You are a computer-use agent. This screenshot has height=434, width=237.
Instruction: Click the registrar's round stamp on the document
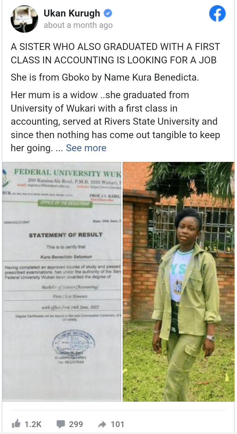click(76, 343)
